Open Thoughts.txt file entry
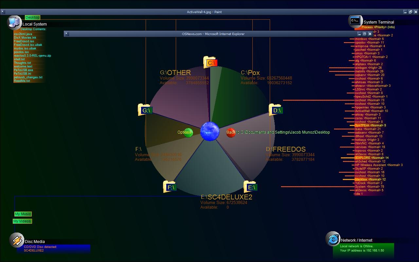The height and width of the screenshot is (262, 419). [22, 63]
